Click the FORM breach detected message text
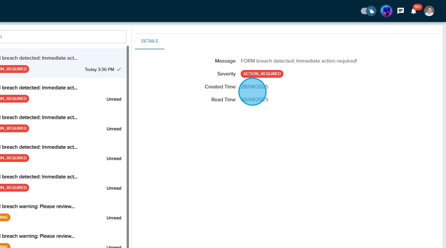This screenshot has height=248, width=446. click(x=299, y=61)
